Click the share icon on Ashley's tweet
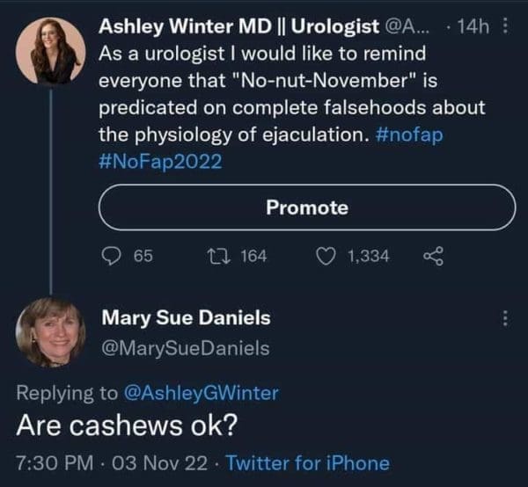Image resolution: width=528 pixels, height=487 pixels. tap(433, 256)
